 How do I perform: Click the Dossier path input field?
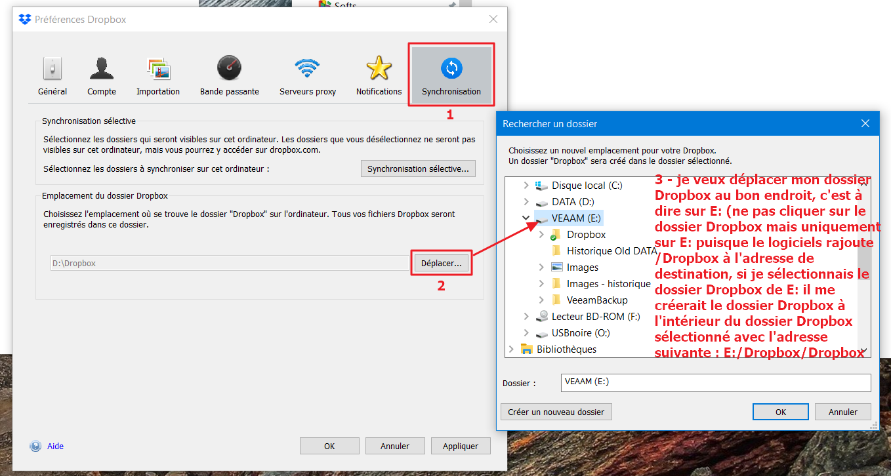tap(716, 382)
